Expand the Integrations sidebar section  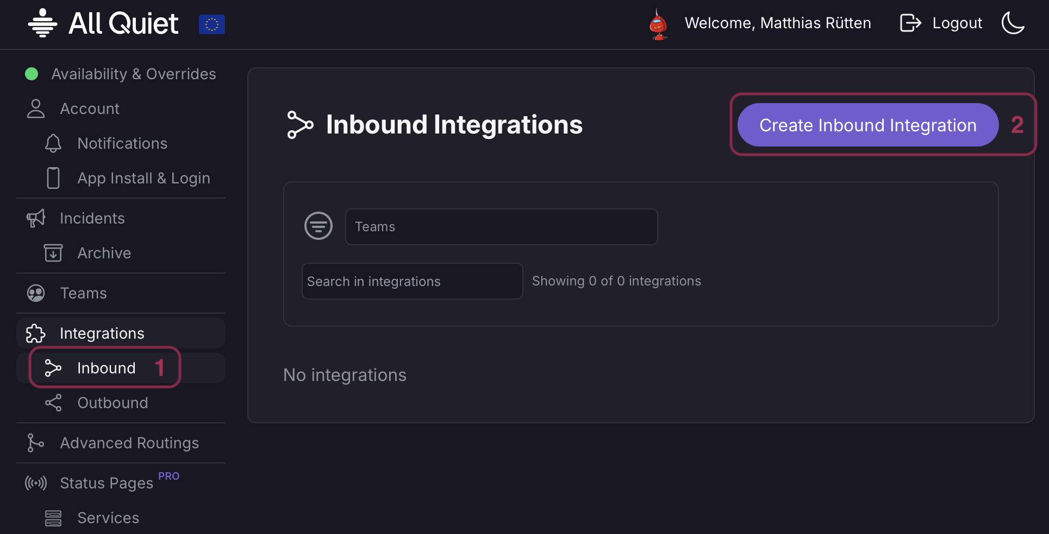[x=102, y=333]
